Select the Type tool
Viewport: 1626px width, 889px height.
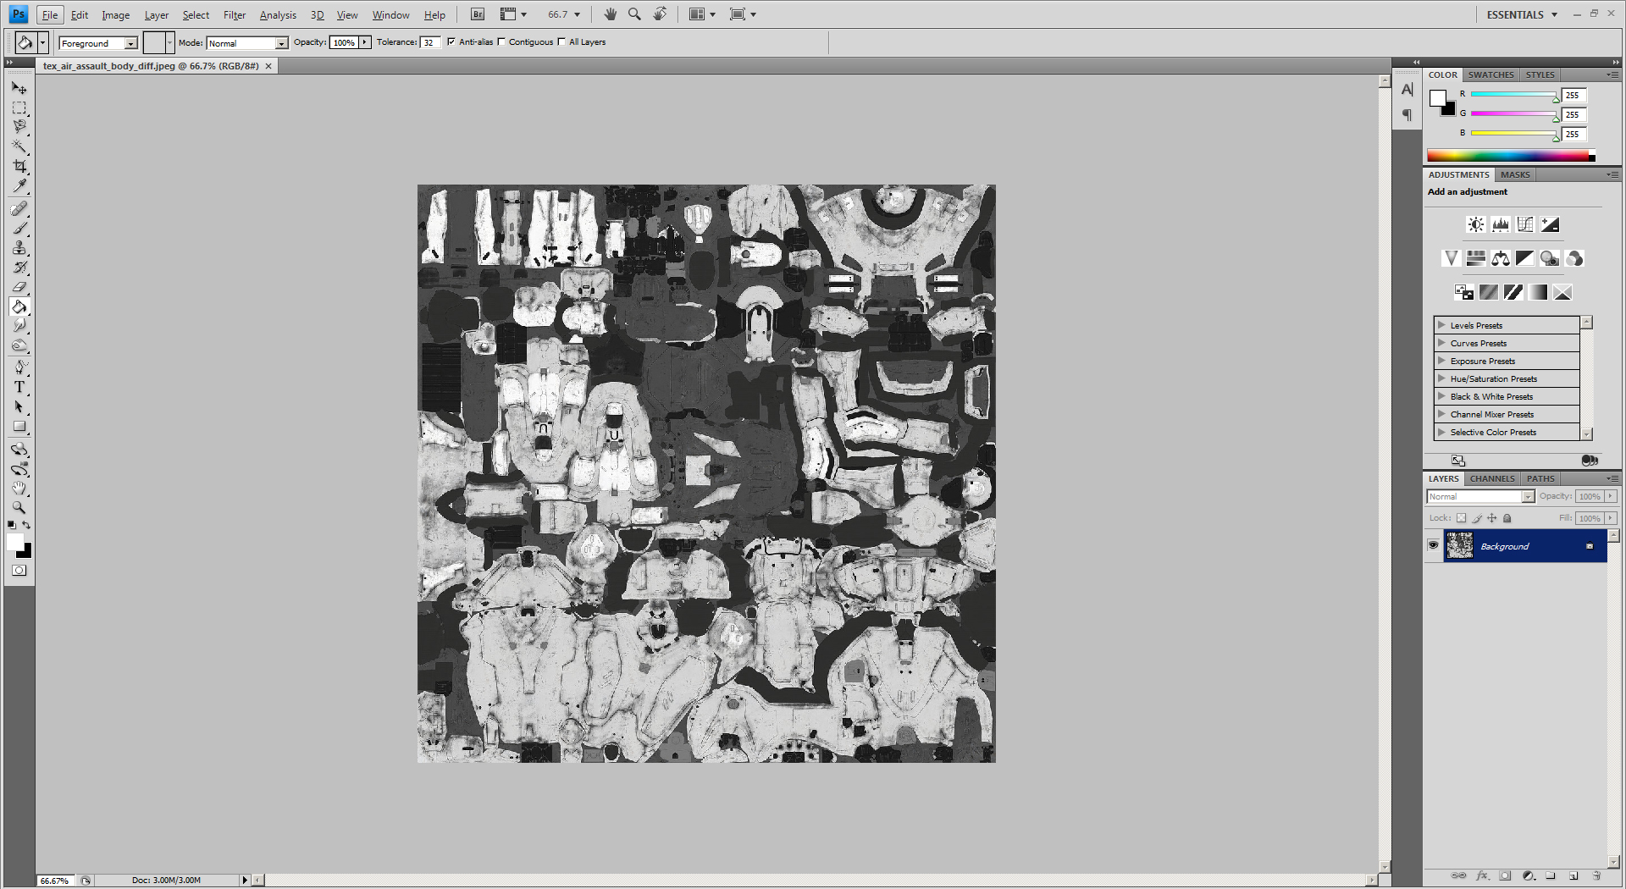click(x=19, y=387)
